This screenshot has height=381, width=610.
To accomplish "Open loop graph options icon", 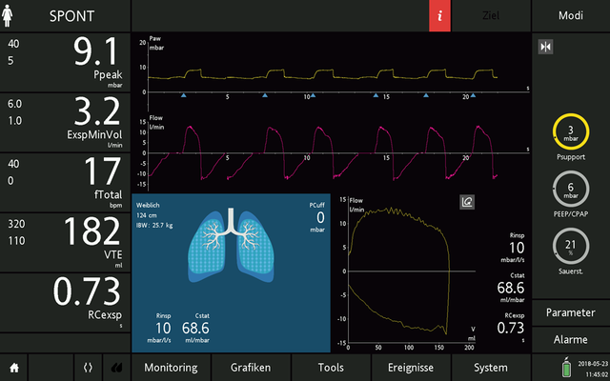I will 467,202.
